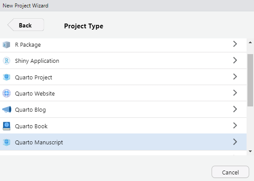Expand the Quarto Blog chevron
The height and width of the screenshot is (181, 254).
[235, 109]
